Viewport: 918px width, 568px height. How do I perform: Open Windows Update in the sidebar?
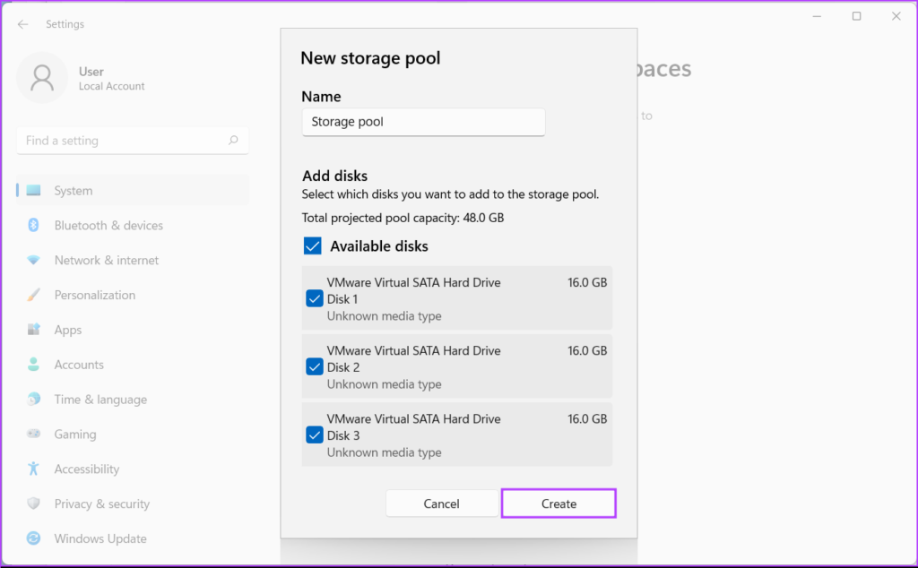click(x=100, y=539)
